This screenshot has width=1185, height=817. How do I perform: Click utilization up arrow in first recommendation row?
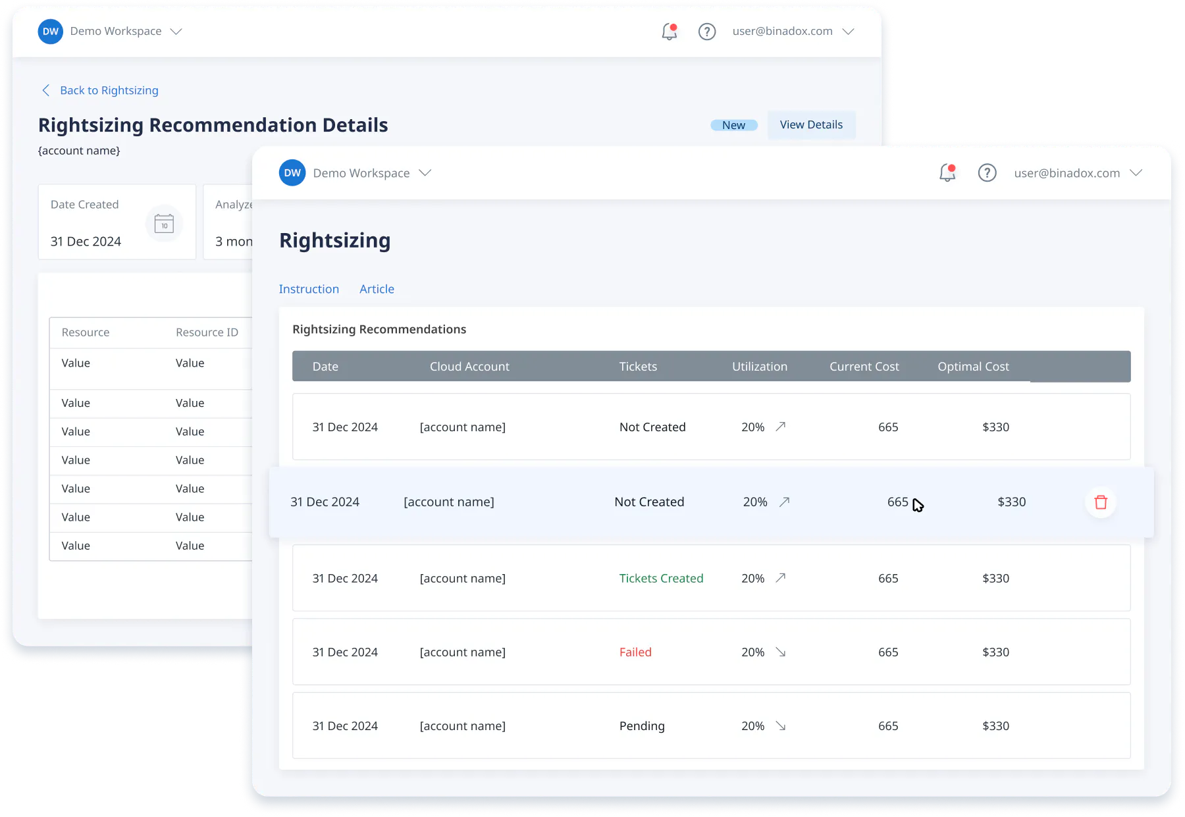(x=781, y=427)
